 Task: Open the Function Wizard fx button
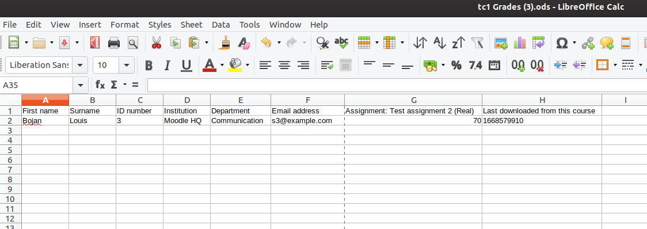click(100, 85)
